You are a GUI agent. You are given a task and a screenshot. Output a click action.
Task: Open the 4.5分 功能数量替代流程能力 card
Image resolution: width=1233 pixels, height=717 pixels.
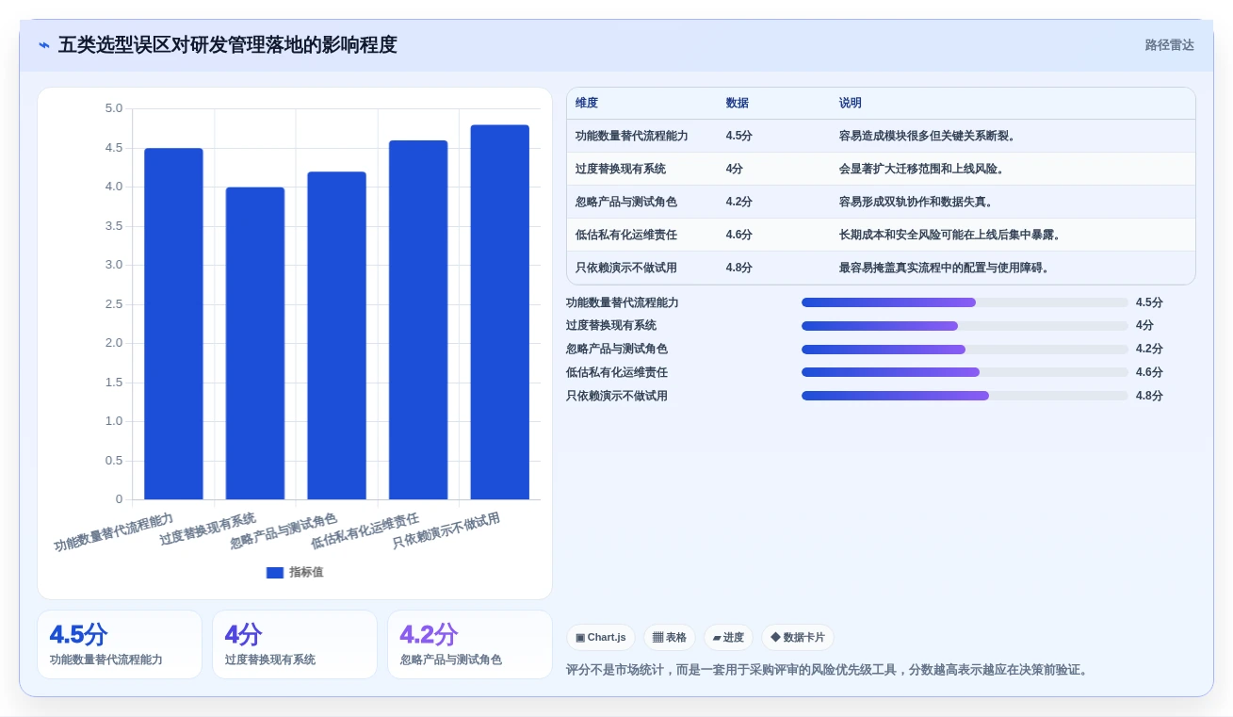(x=120, y=644)
